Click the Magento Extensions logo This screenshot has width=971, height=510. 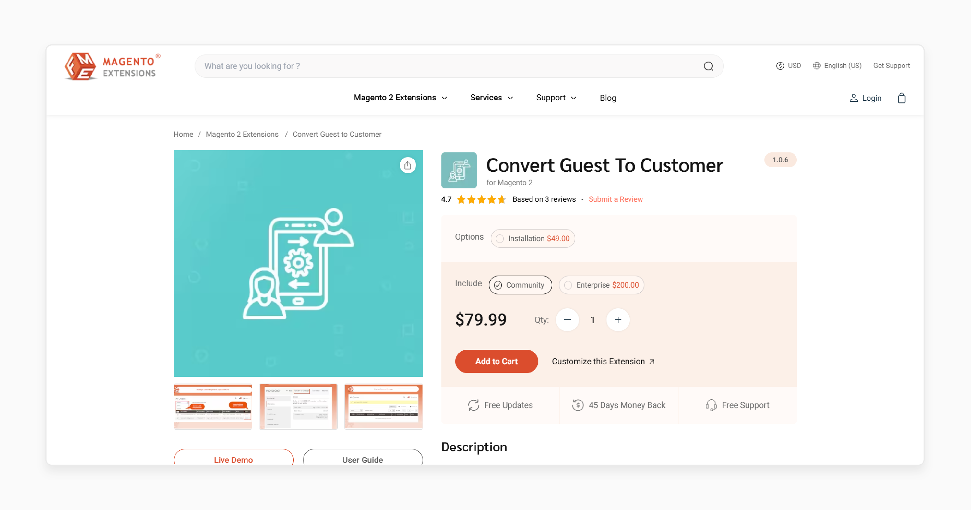pyautogui.click(x=112, y=66)
